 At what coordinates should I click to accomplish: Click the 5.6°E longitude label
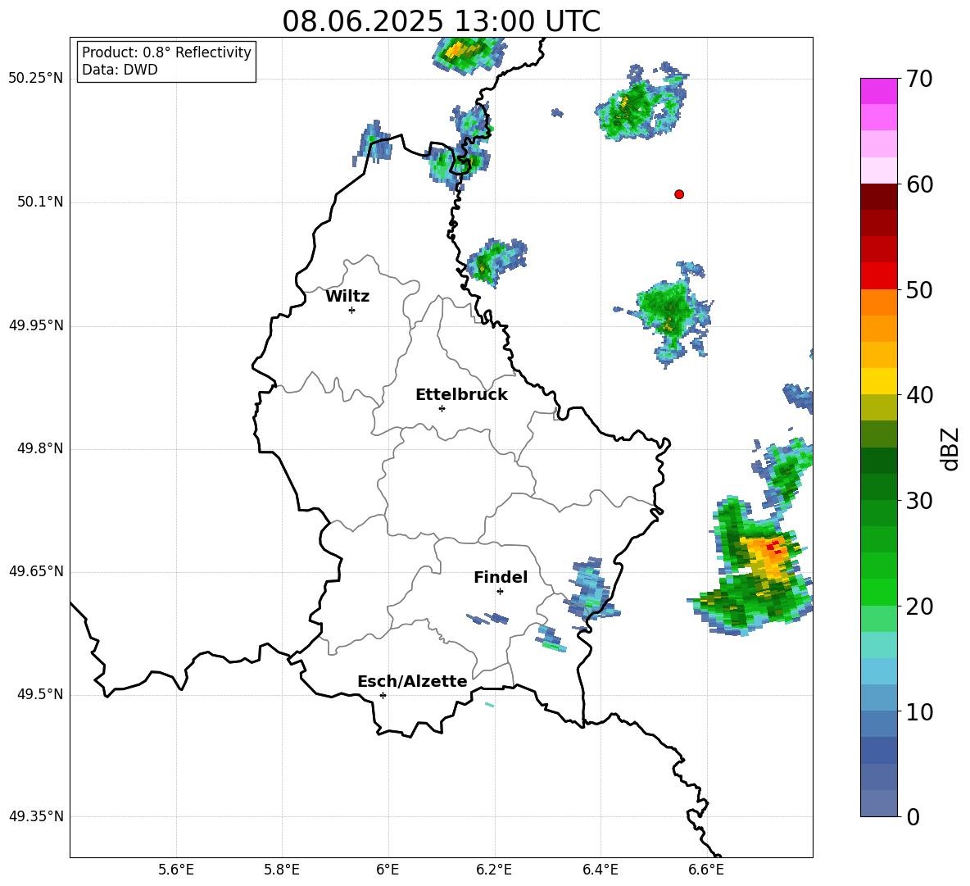click(176, 870)
